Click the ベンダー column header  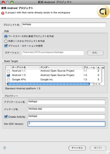[61, 67]
